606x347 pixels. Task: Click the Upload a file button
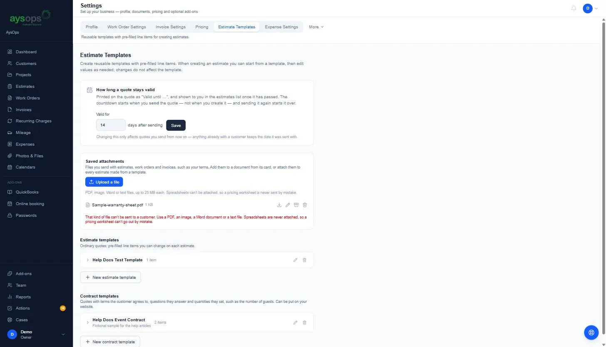tap(104, 182)
